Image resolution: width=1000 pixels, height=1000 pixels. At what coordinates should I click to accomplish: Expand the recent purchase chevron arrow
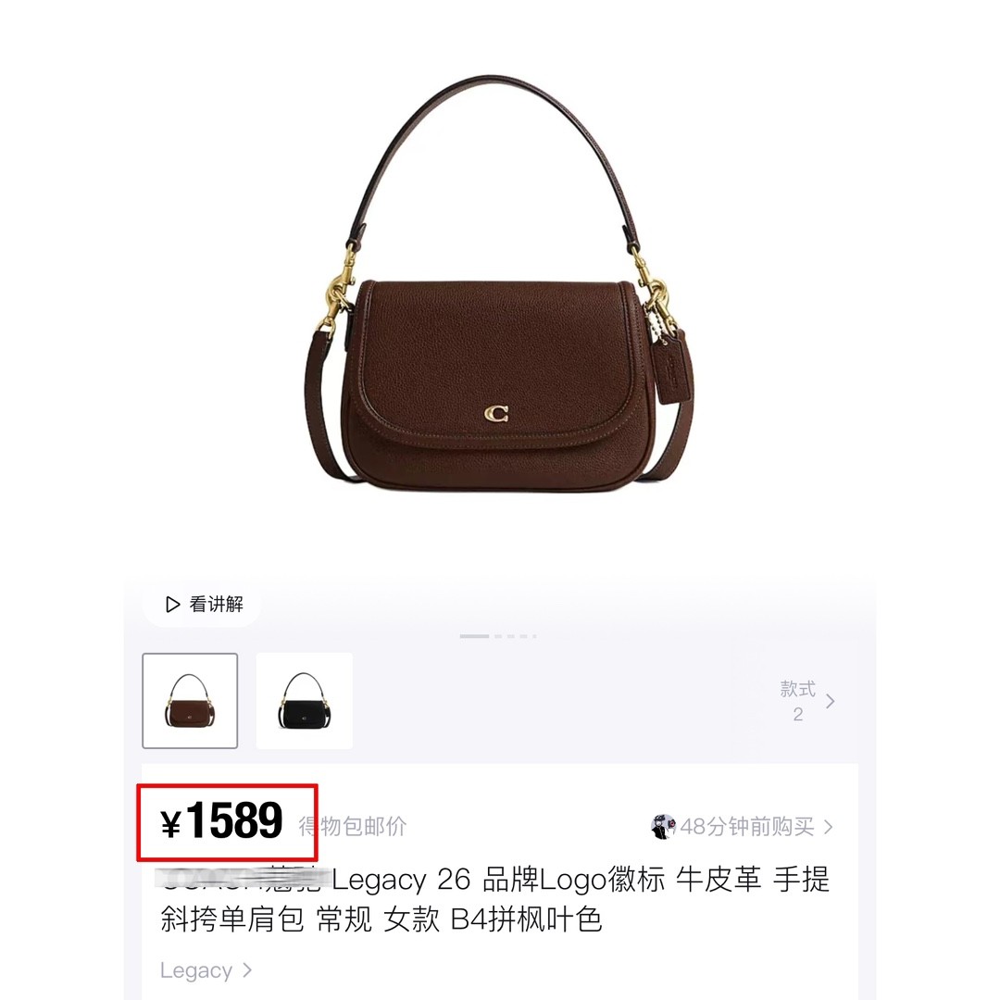(x=828, y=827)
